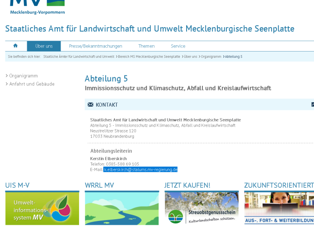314x226 pixels.
Task: Click the text 17033 Neubrandenburg
Action: click(112, 136)
